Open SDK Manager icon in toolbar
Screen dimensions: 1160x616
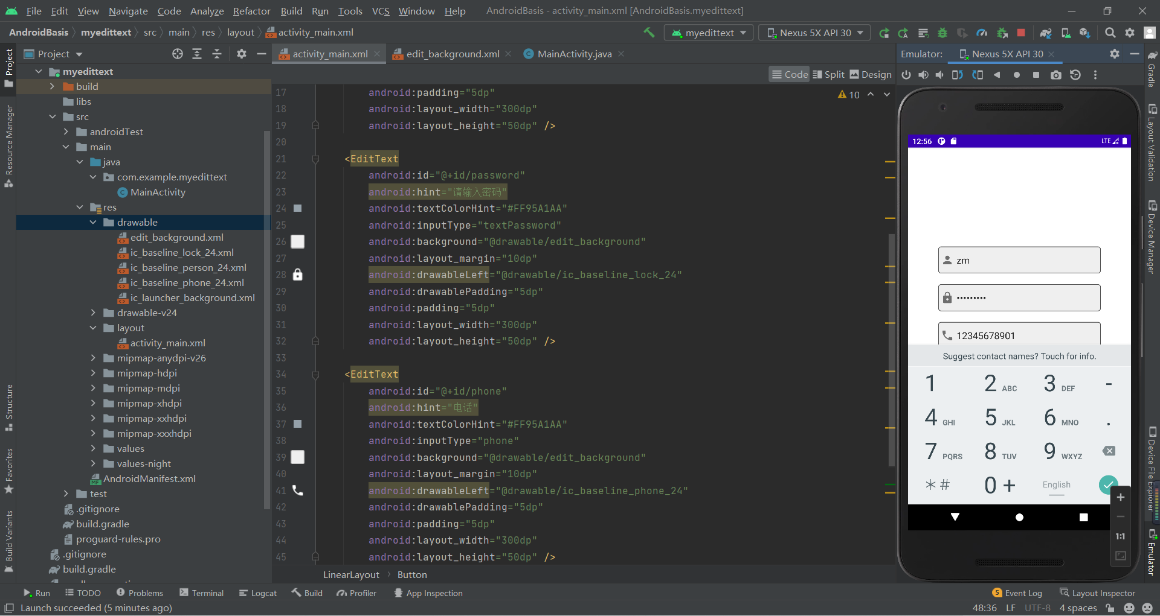click(x=1085, y=33)
